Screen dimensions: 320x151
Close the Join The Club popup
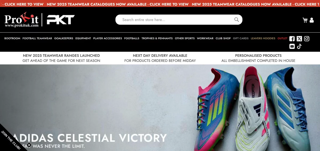click(x=29, y=145)
